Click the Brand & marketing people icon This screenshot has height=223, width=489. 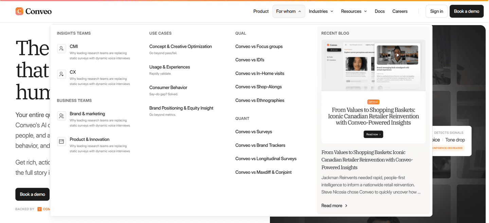click(61, 116)
